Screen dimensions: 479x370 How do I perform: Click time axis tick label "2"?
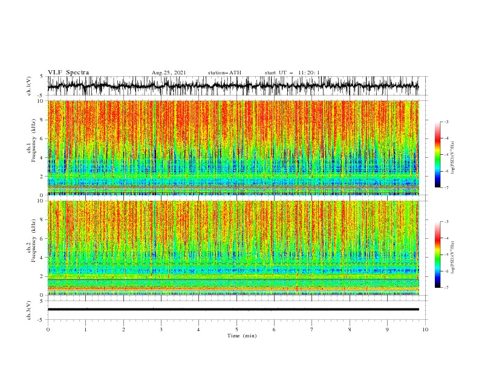pos(123,329)
